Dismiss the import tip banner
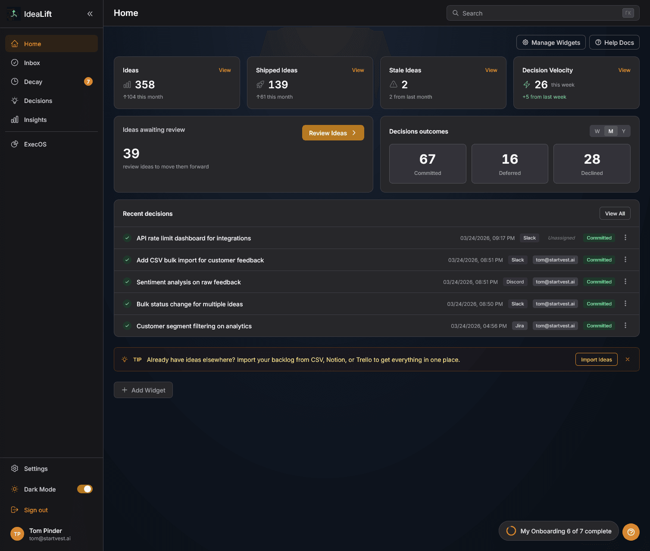This screenshot has height=551, width=650. tap(628, 359)
